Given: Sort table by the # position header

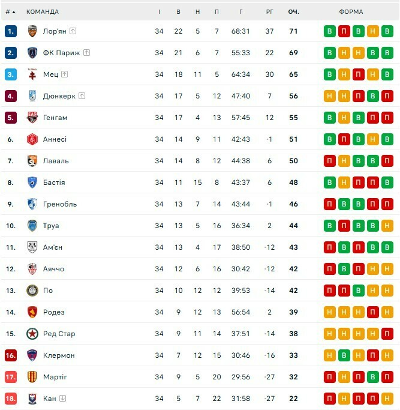Looking at the screenshot, I should [11, 11].
